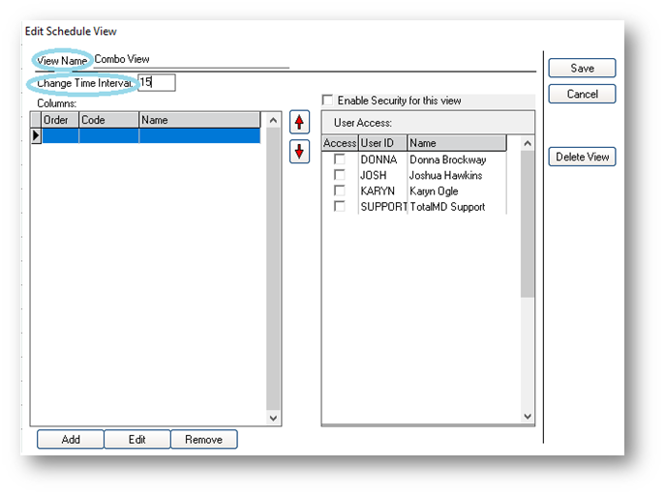
Task: Enable Security for this view checkbox
Action: click(327, 101)
